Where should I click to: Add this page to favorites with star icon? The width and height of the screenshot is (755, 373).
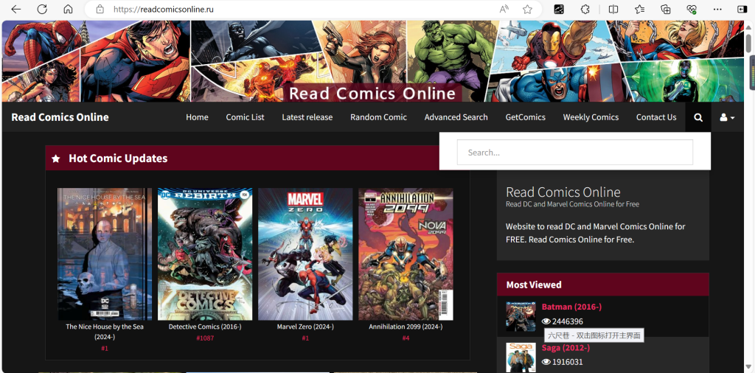click(527, 9)
